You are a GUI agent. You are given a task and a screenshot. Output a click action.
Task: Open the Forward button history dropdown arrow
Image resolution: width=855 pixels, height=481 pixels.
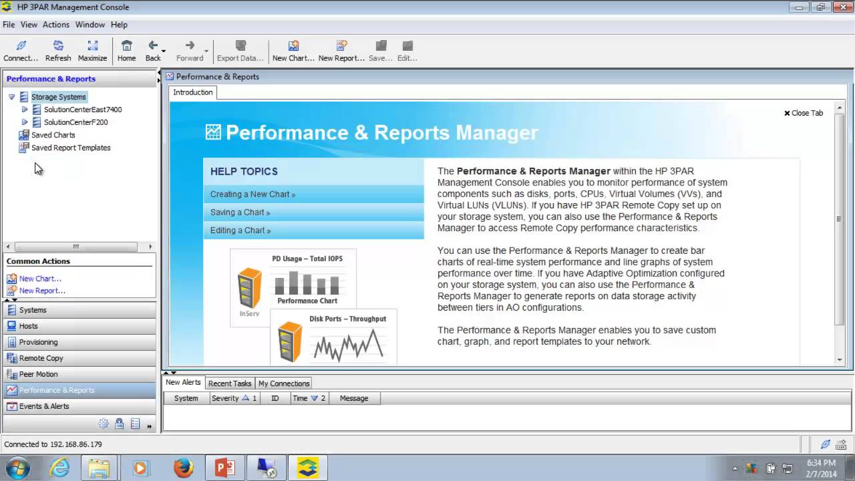pos(206,51)
